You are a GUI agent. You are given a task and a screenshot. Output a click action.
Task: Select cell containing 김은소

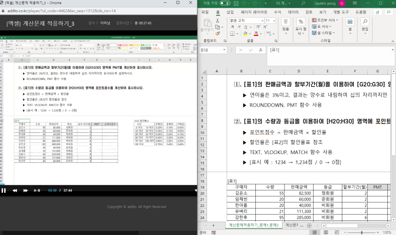[241, 193]
